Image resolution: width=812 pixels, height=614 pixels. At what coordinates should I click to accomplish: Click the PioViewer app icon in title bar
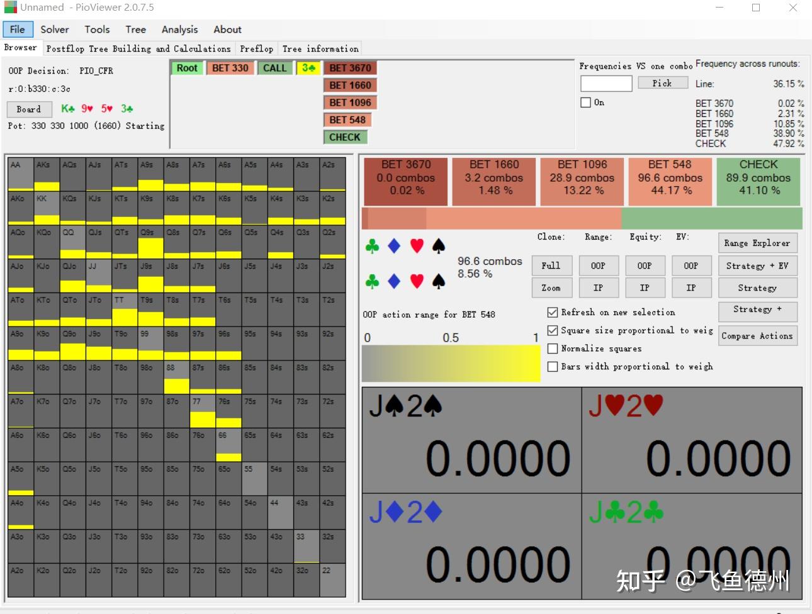(11, 8)
